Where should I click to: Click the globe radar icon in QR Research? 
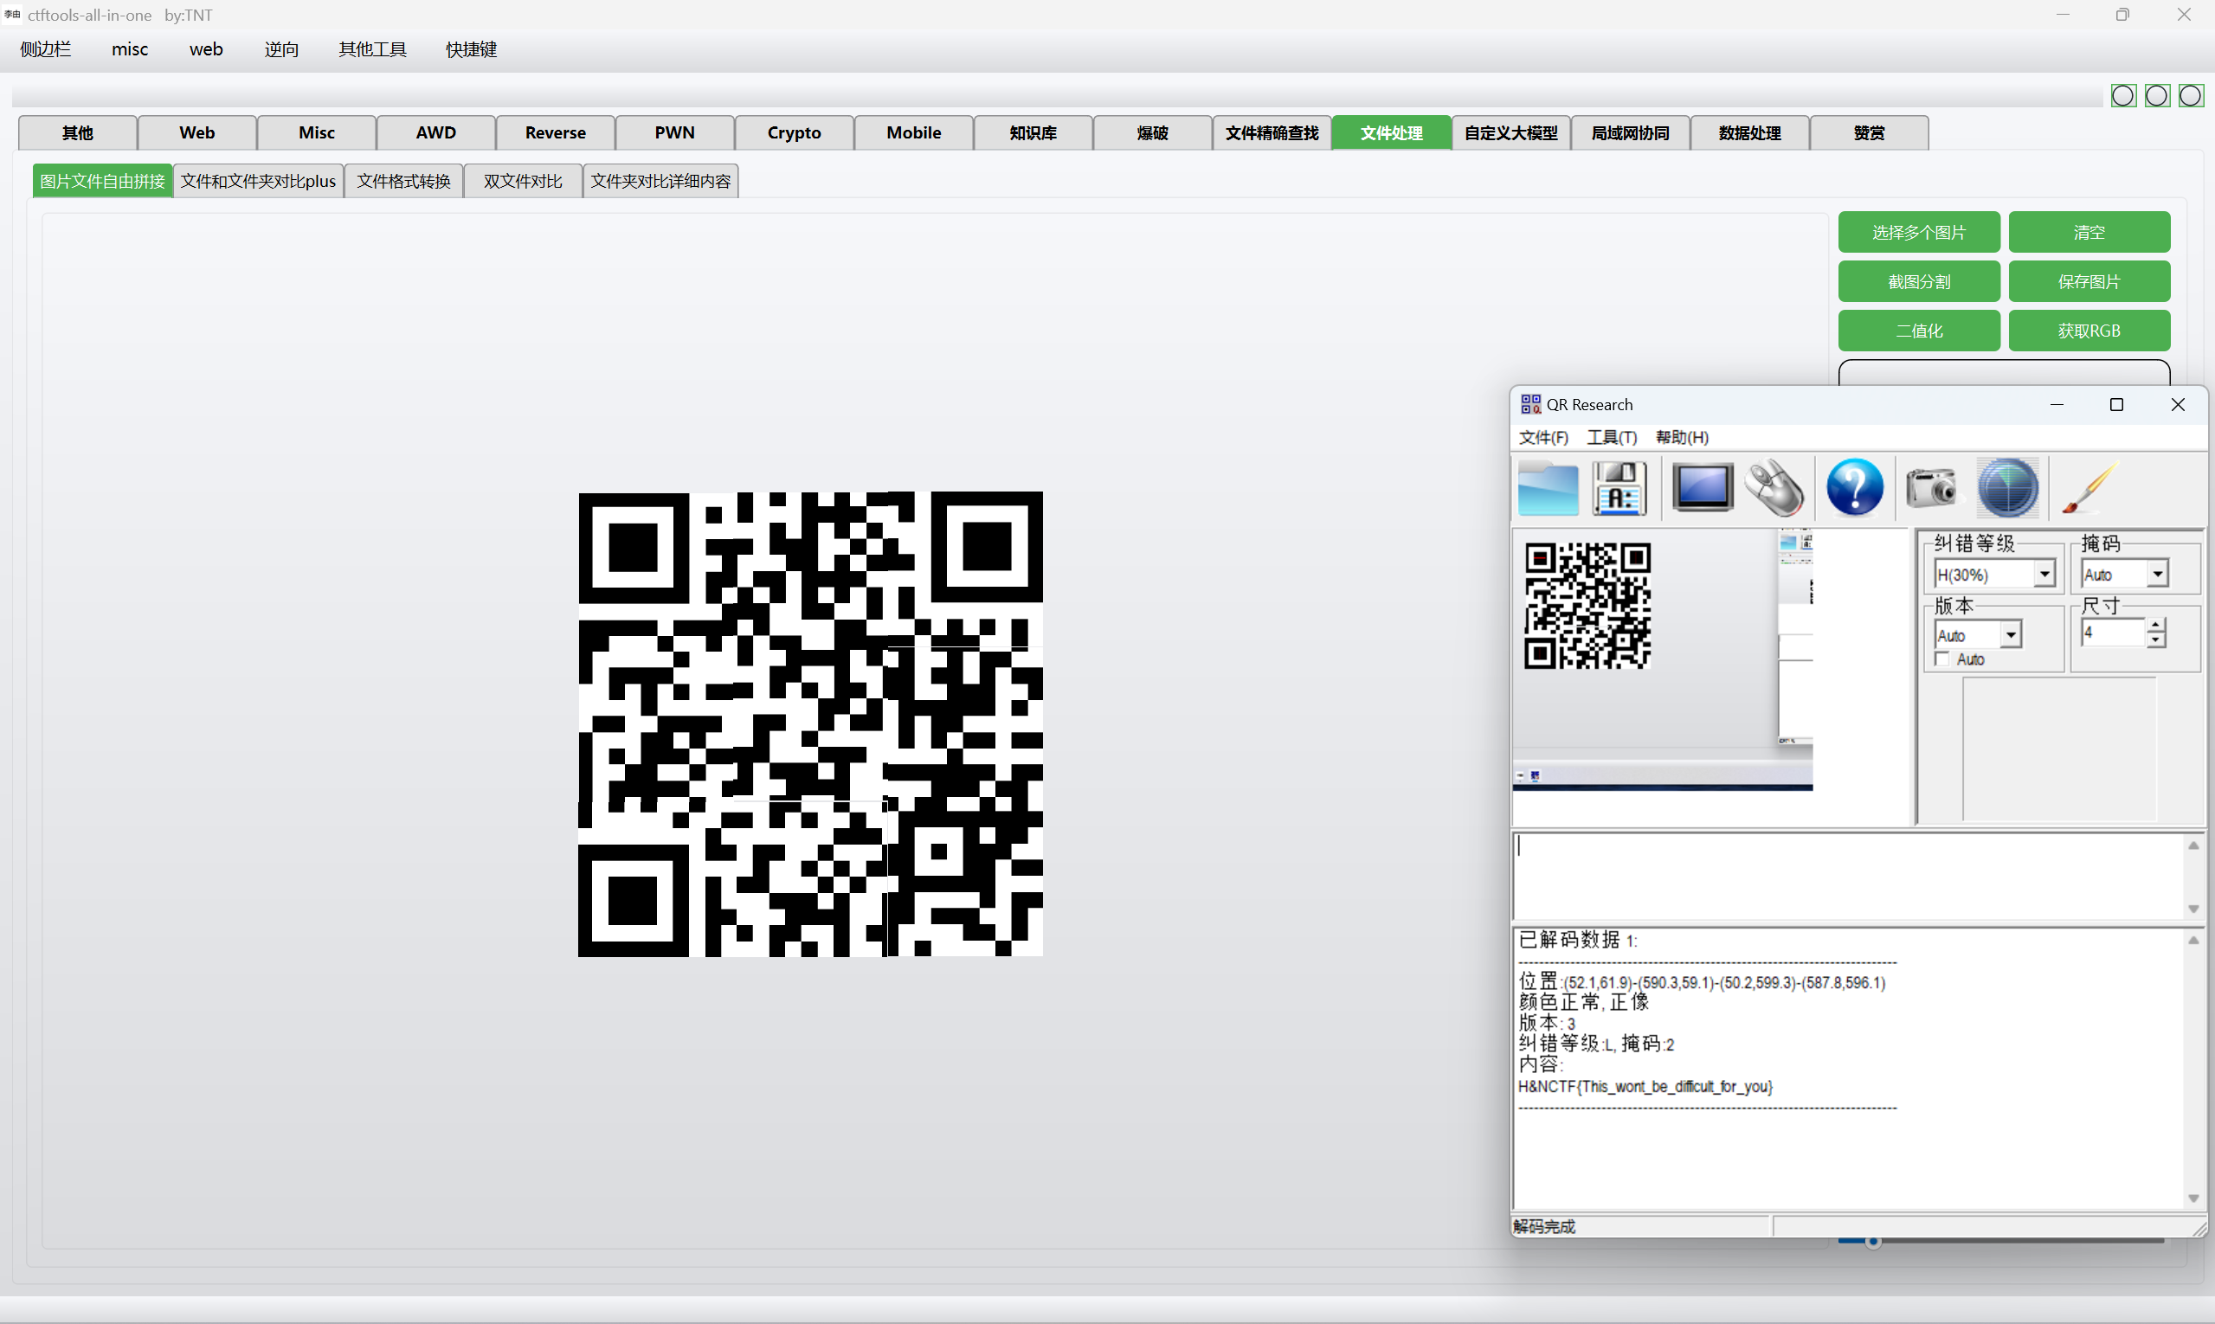(2007, 488)
